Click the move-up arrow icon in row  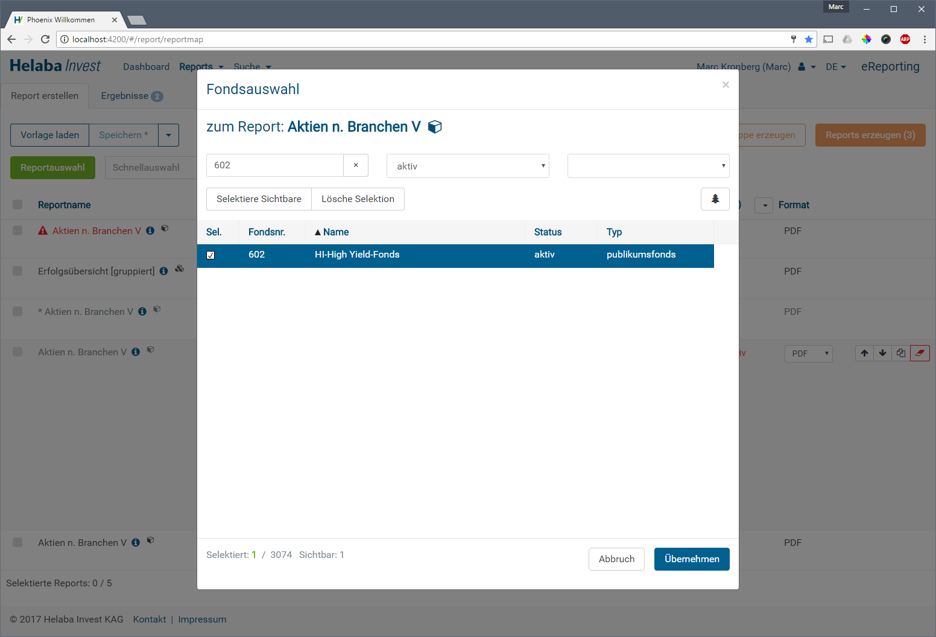(864, 353)
